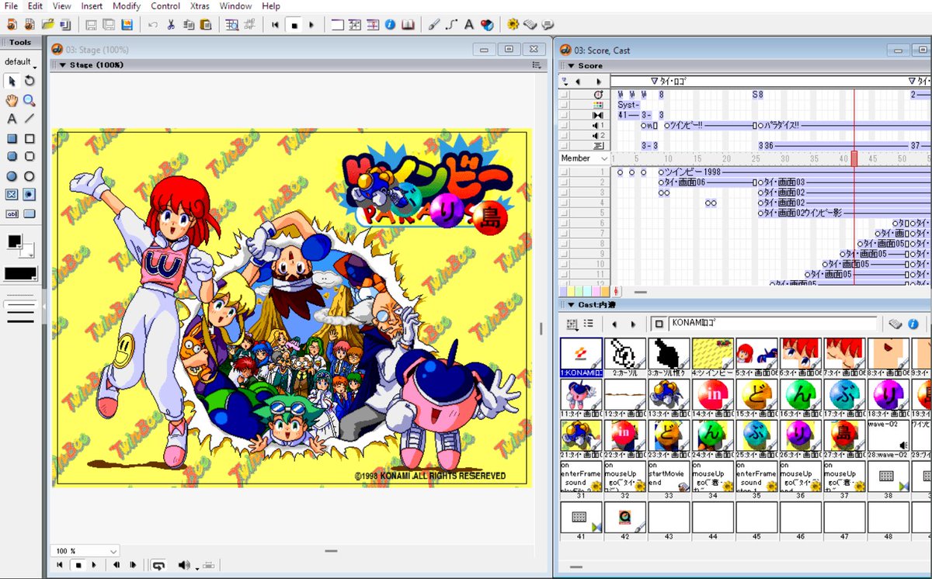Open the Paint window from the toolbar
Image resolution: width=932 pixels, height=579 pixels.
click(x=435, y=24)
